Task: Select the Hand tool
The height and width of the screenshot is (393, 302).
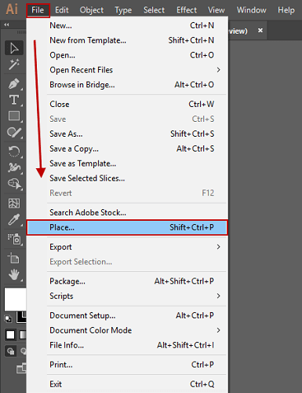Action: click(14, 274)
